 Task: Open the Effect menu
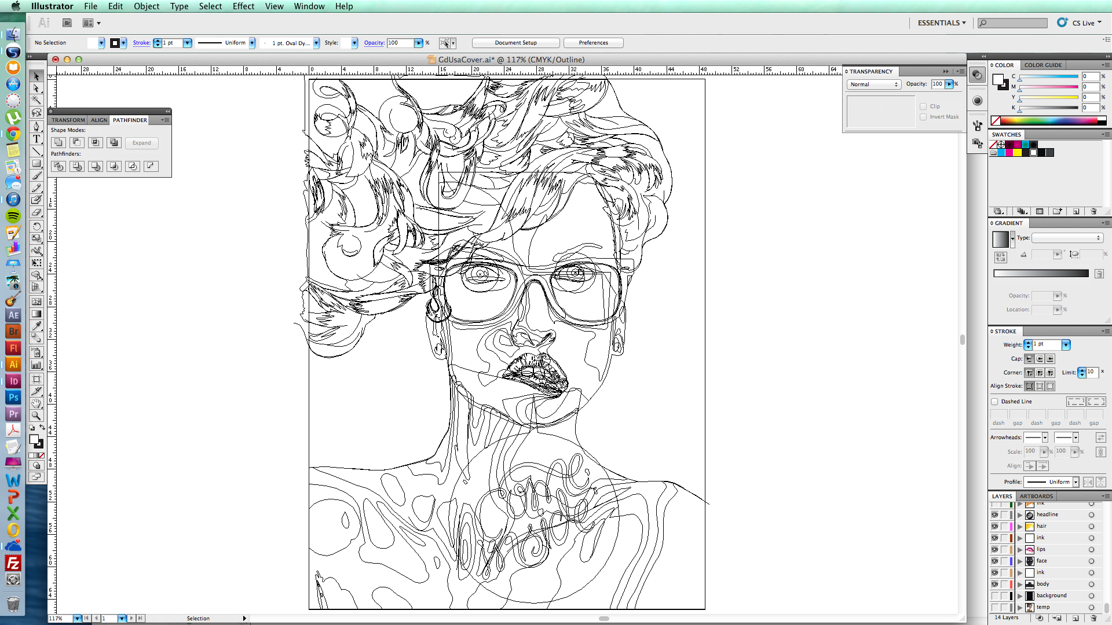click(243, 6)
